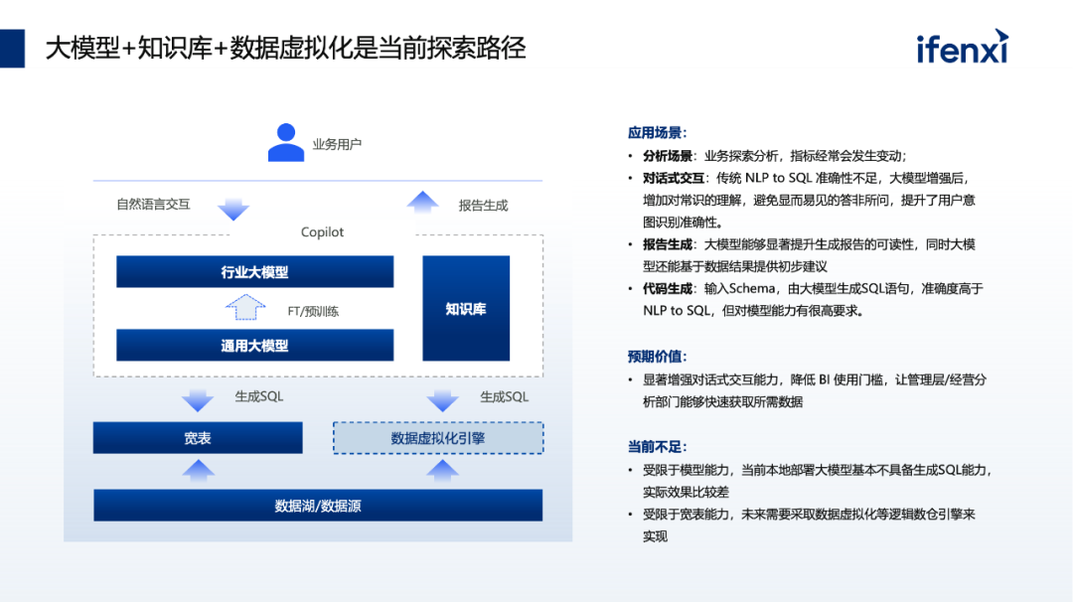The image size is (1073, 602).
Task: Click the 对话式交互 bullet heading
Action: 674,178
